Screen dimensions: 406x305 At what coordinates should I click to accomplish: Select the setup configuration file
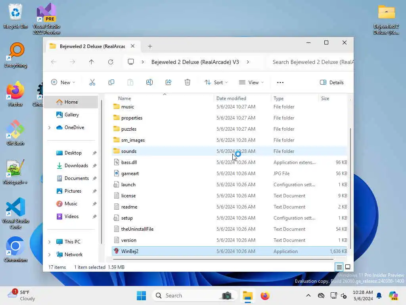click(230, 218)
